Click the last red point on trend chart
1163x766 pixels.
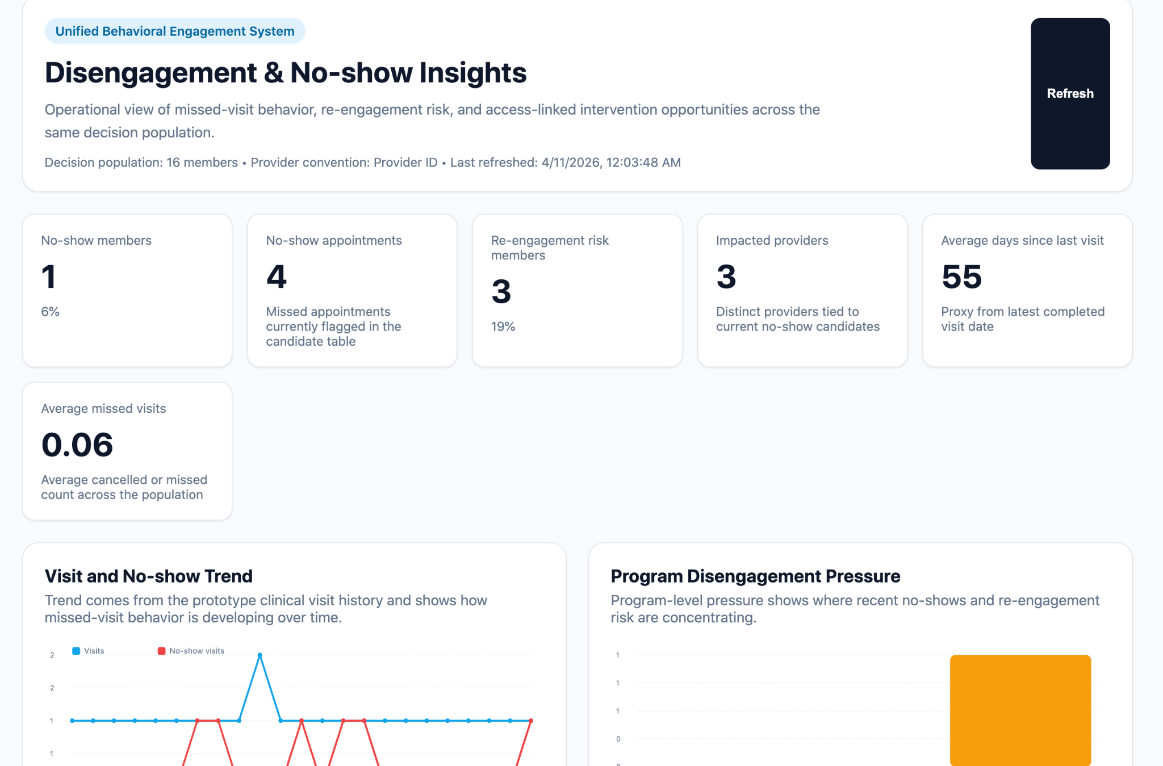tap(531, 721)
